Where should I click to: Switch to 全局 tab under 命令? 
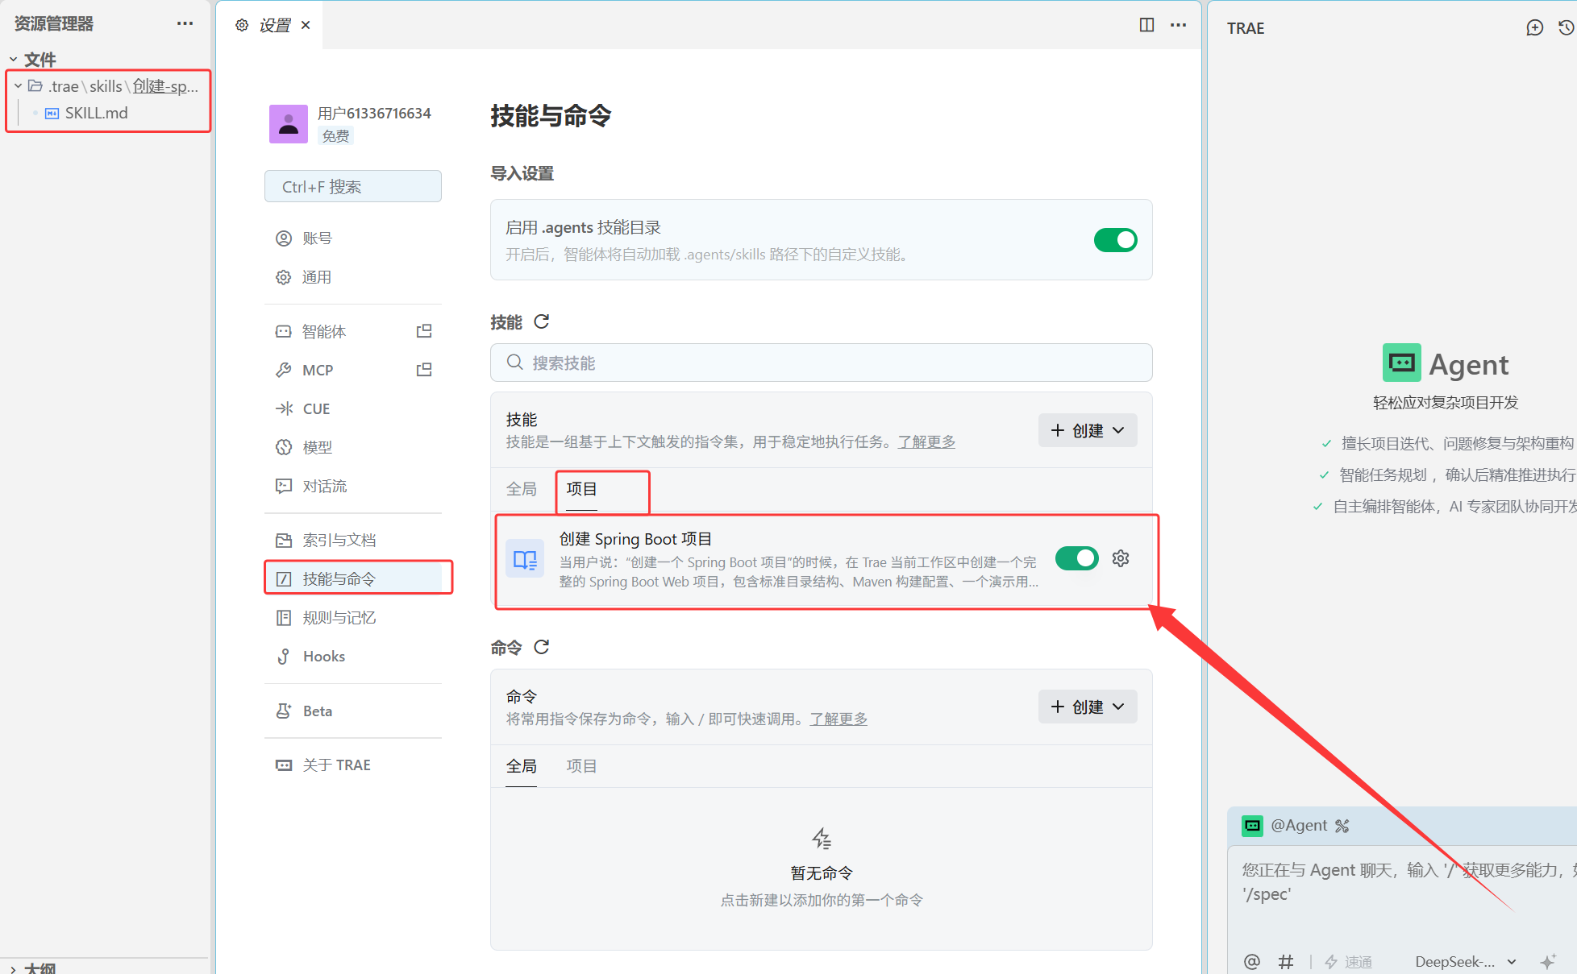pos(521,766)
